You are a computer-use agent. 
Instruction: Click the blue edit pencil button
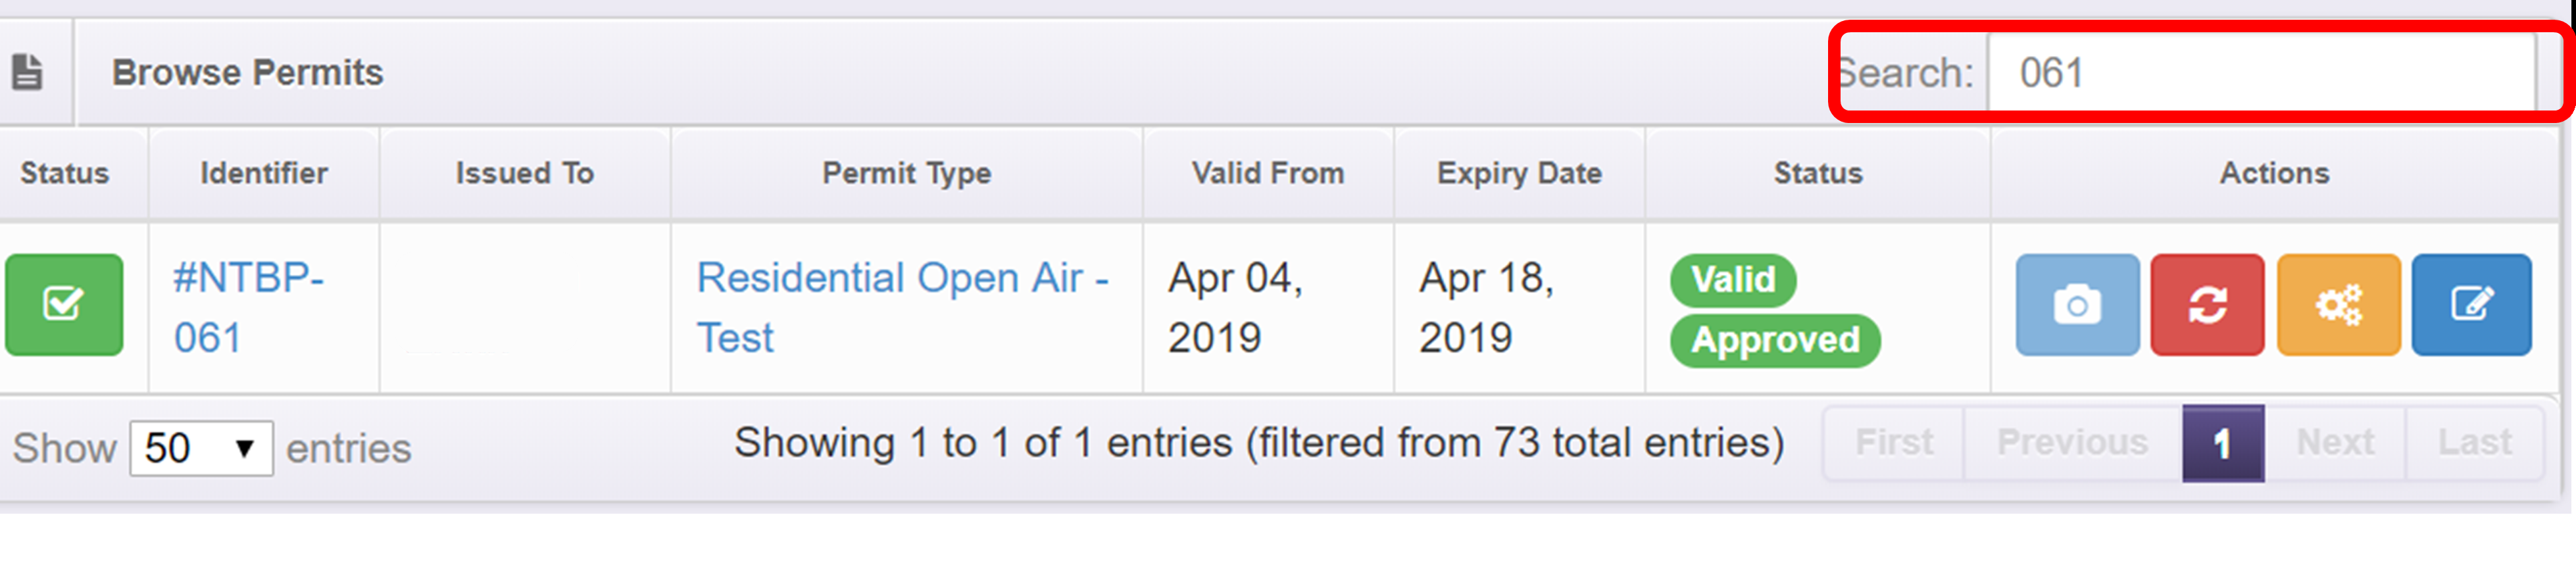tap(2471, 304)
